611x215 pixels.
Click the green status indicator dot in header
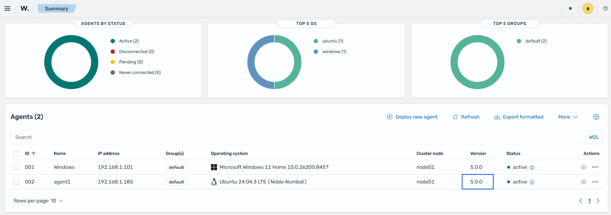pyautogui.click(x=570, y=9)
